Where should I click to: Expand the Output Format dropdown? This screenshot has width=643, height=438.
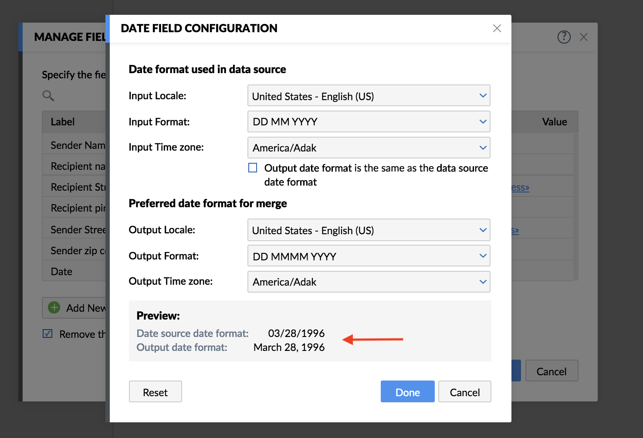pos(369,256)
